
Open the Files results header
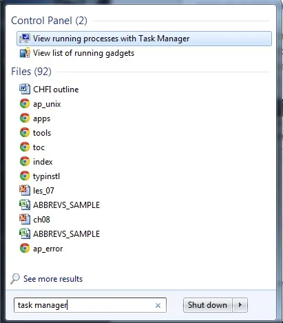[x=31, y=72]
